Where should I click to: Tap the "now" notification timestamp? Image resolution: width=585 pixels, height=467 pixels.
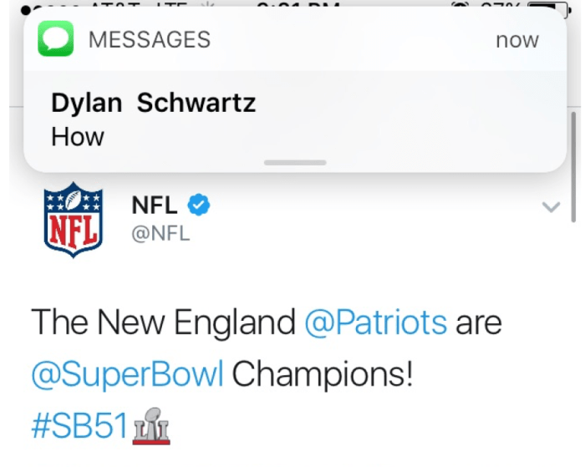pyautogui.click(x=517, y=40)
